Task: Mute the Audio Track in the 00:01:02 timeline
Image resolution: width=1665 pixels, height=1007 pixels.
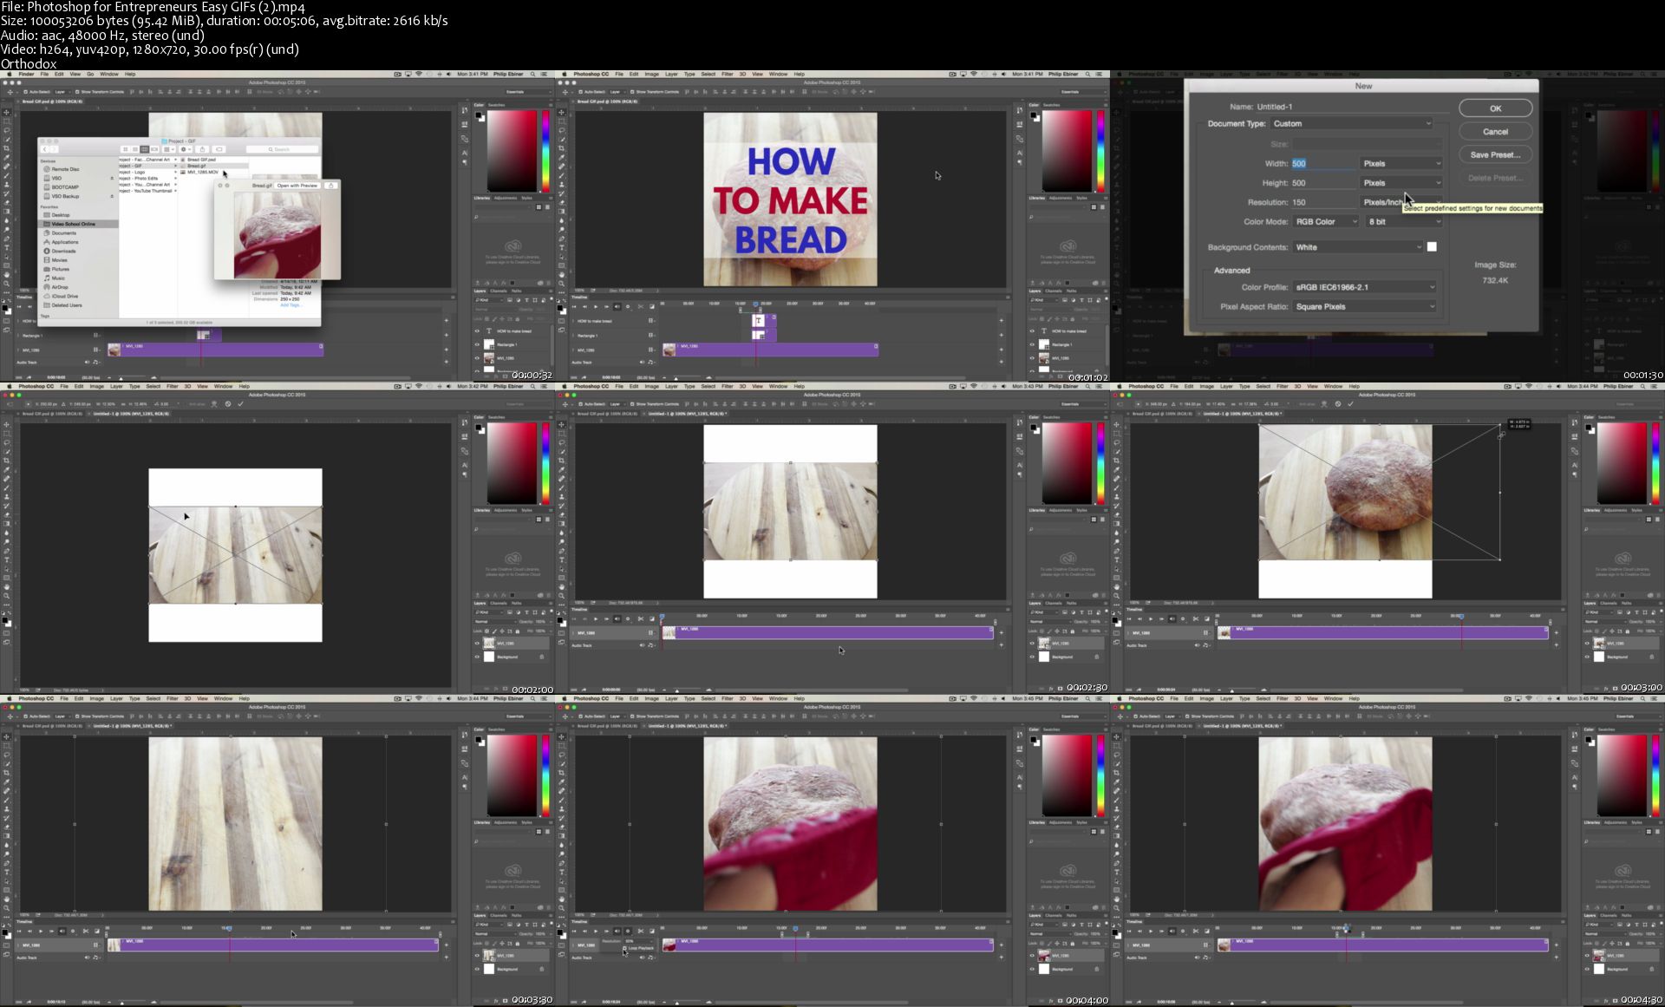Action: click(x=642, y=362)
